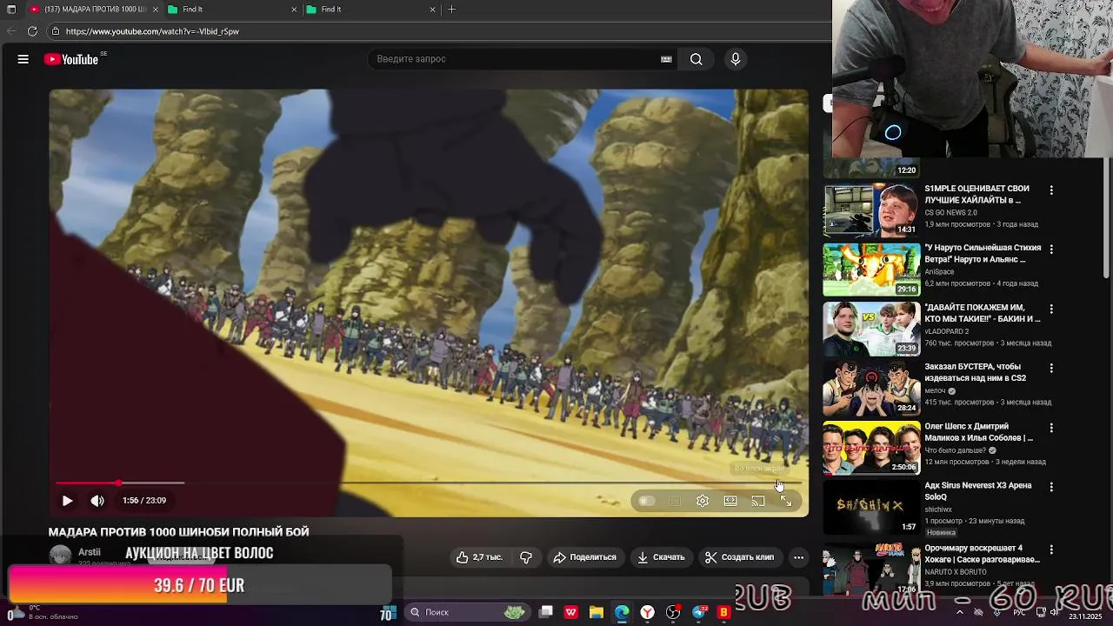Image resolution: width=1113 pixels, height=626 pixels.
Task: View site information icon in address bar
Action: coord(56,31)
